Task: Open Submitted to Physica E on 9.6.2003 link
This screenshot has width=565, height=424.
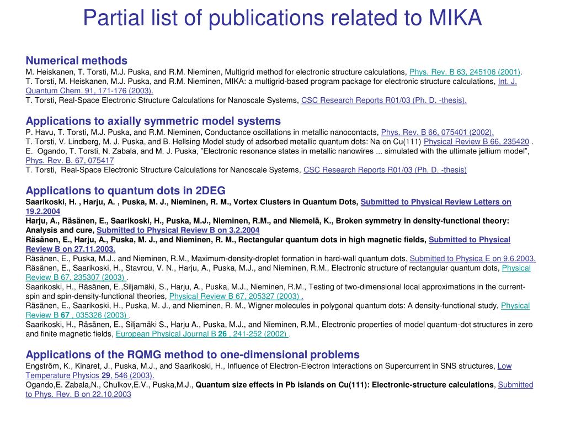Action: 472,258
